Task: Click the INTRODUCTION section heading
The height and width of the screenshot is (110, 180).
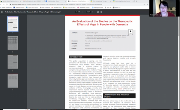Action: tap(85, 57)
